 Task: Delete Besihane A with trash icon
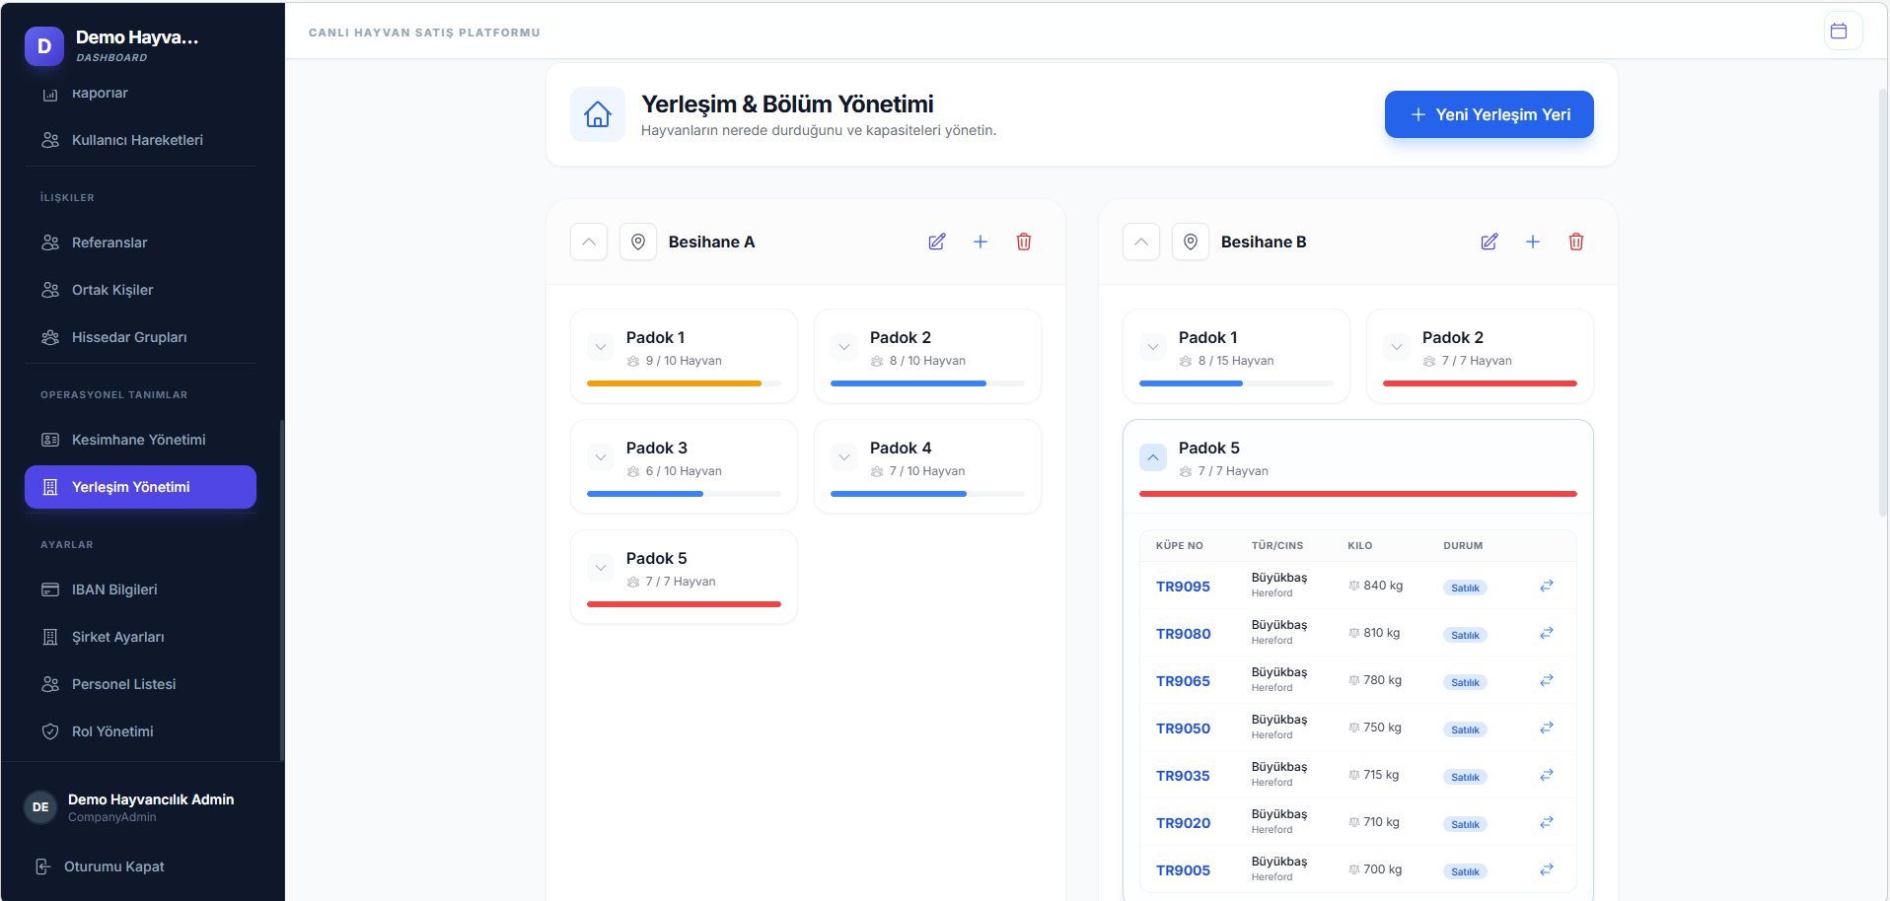pyautogui.click(x=1023, y=242)
